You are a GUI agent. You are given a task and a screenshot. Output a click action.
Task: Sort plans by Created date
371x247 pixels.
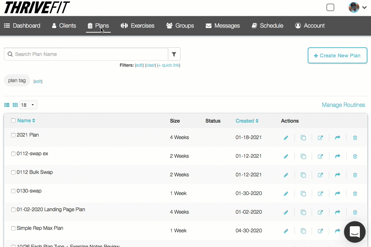coord(247,121)
